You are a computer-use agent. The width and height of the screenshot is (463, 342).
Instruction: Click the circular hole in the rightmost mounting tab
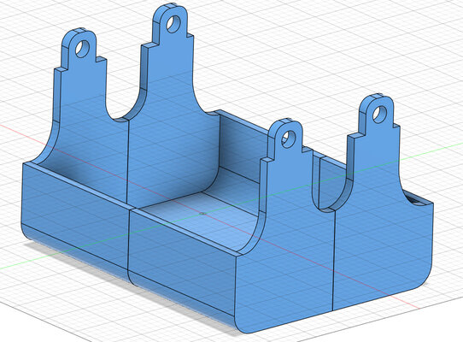pos(380,115)
